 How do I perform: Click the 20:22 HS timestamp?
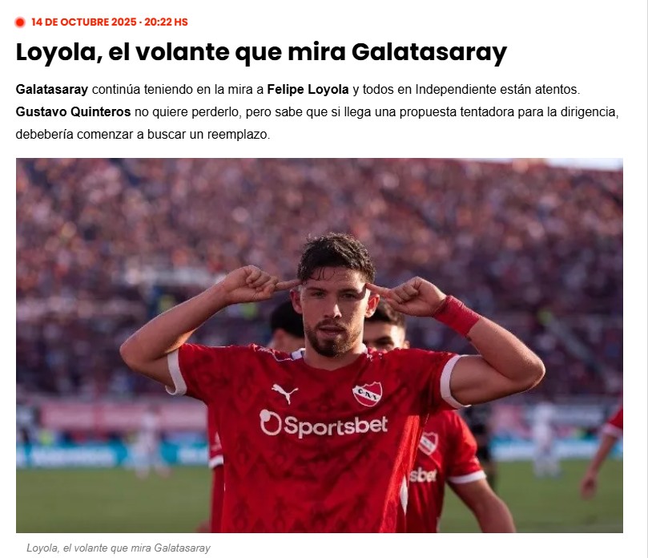click(x=166, y=22)
